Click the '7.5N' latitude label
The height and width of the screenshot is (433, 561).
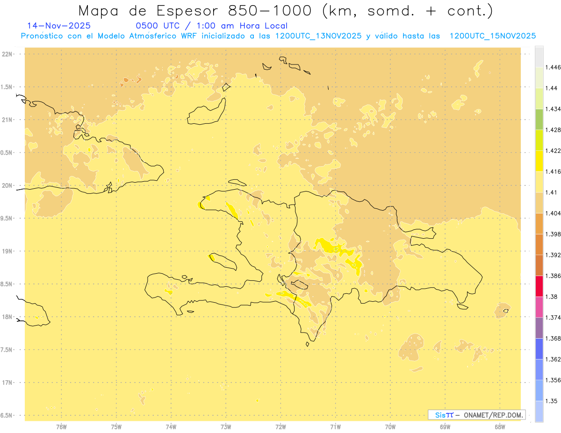coord(7,350)
